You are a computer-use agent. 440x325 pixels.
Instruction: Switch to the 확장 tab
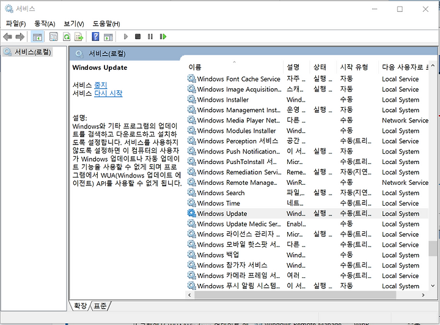tap(81, 305)
